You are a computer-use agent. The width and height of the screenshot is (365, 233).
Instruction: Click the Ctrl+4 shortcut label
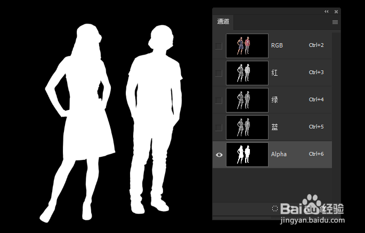(317, 100)
